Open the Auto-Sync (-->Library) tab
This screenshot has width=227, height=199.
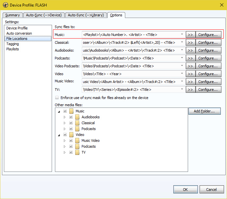[x=86, y=15]
